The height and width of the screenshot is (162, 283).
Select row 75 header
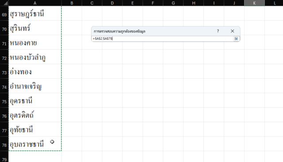pos(4,100)
